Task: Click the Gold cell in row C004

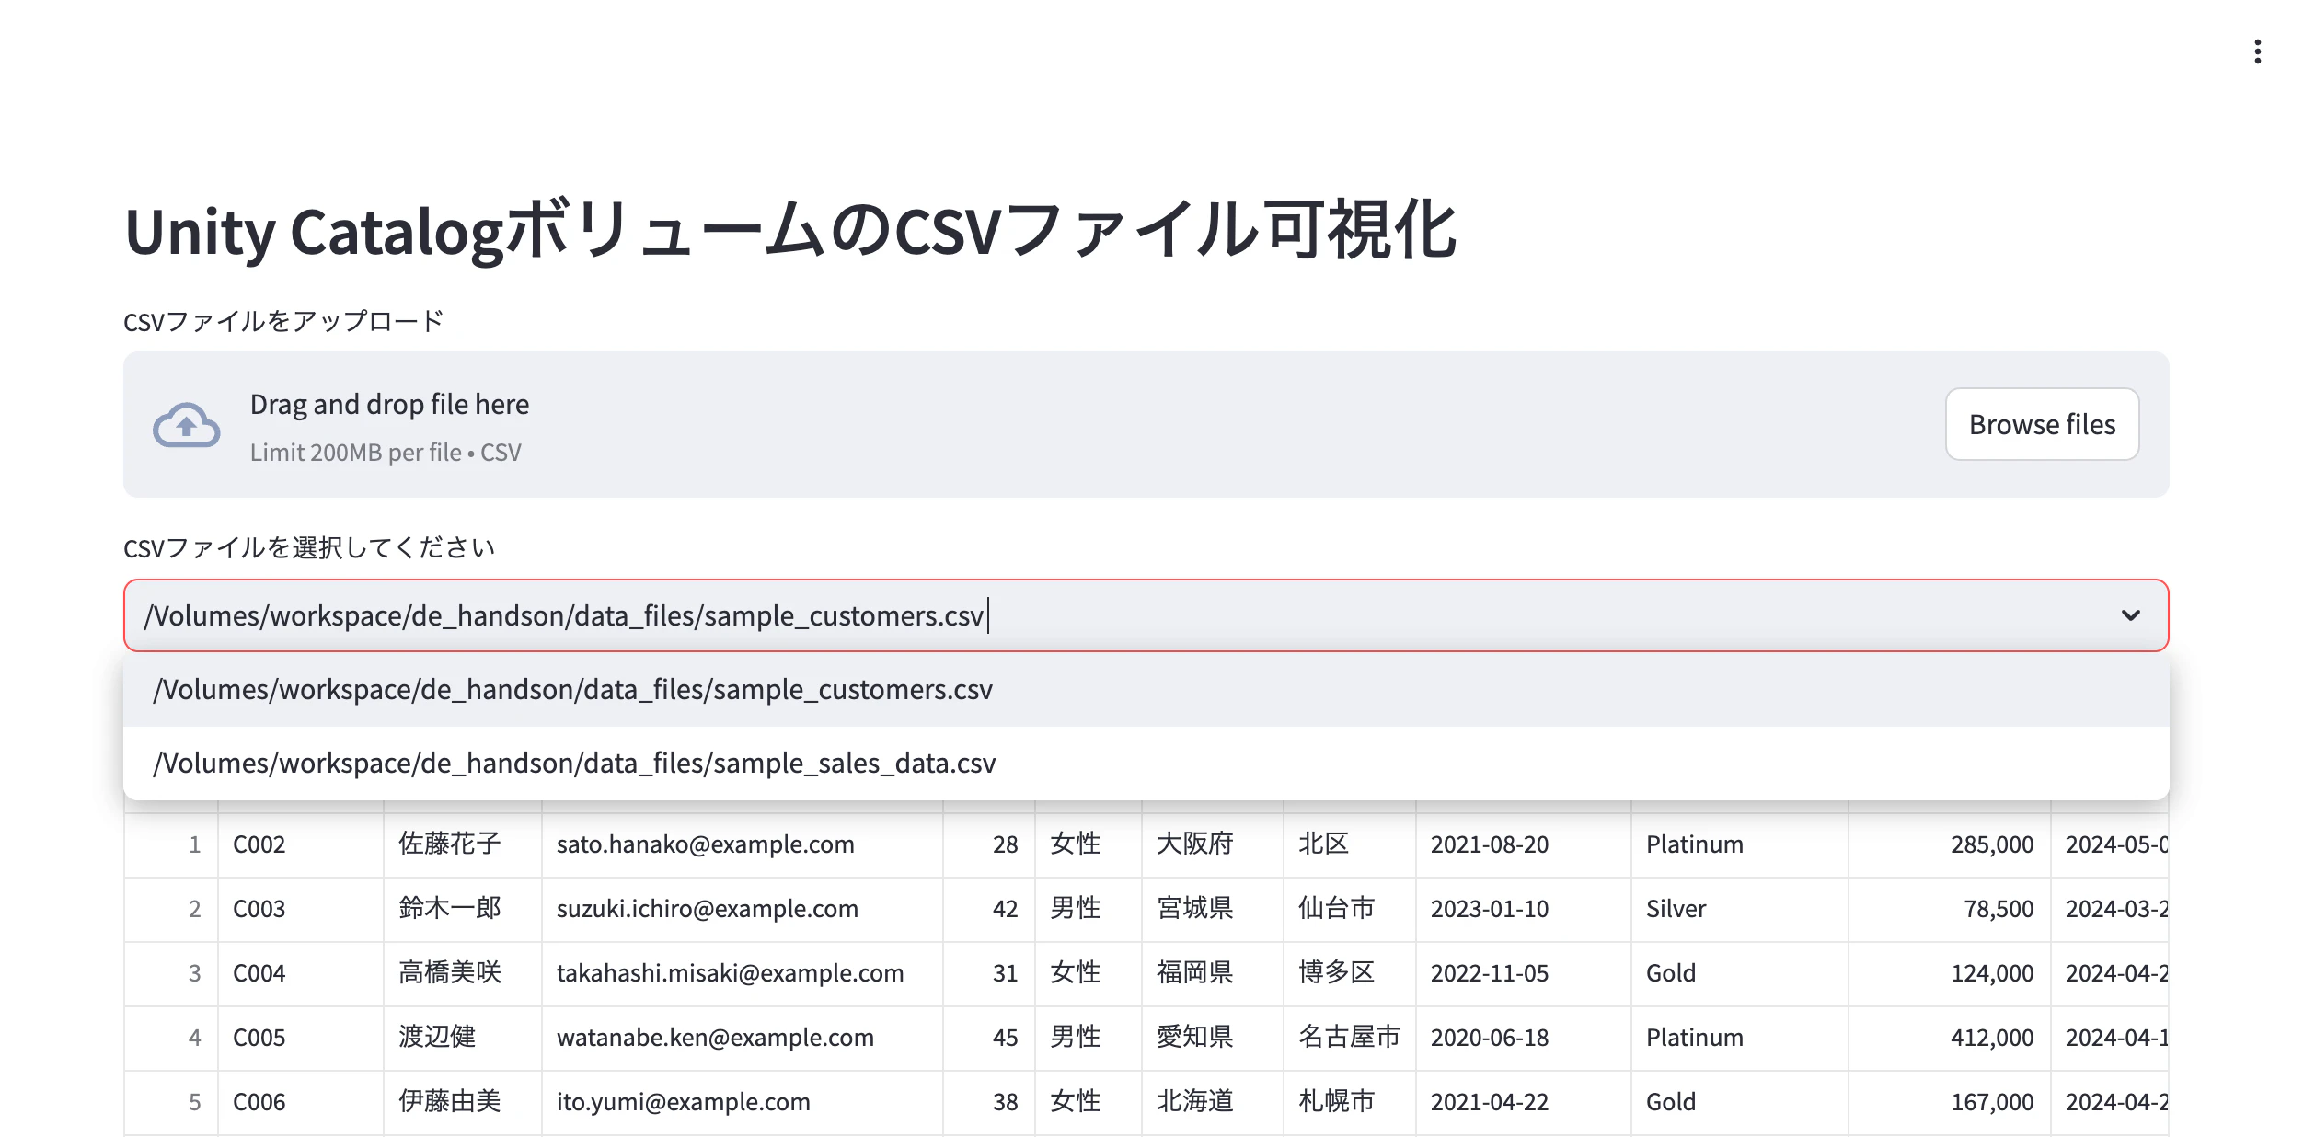Action: pos(1740,973)
